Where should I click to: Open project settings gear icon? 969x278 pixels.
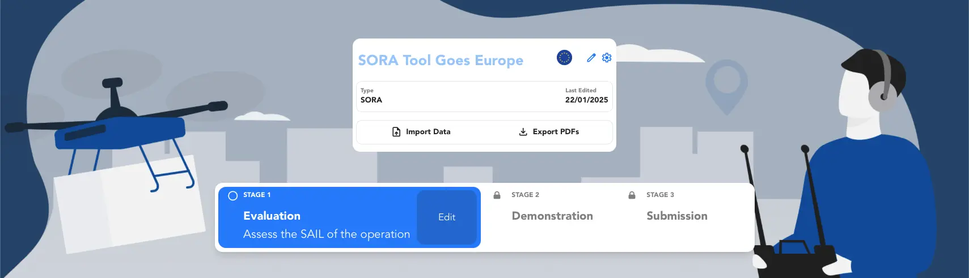607,58
